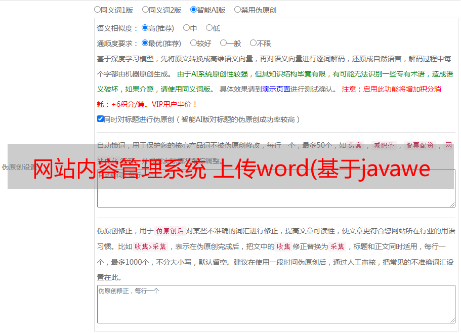
Task: Set 通顺度要求 to 较好
Action: tap(193, 43)
